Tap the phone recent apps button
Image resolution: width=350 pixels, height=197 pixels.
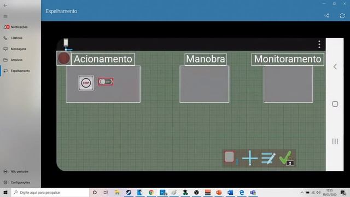tap(335, 141)
